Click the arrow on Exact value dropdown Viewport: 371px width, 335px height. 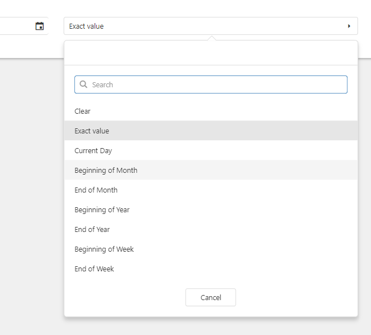coord(349,26)
